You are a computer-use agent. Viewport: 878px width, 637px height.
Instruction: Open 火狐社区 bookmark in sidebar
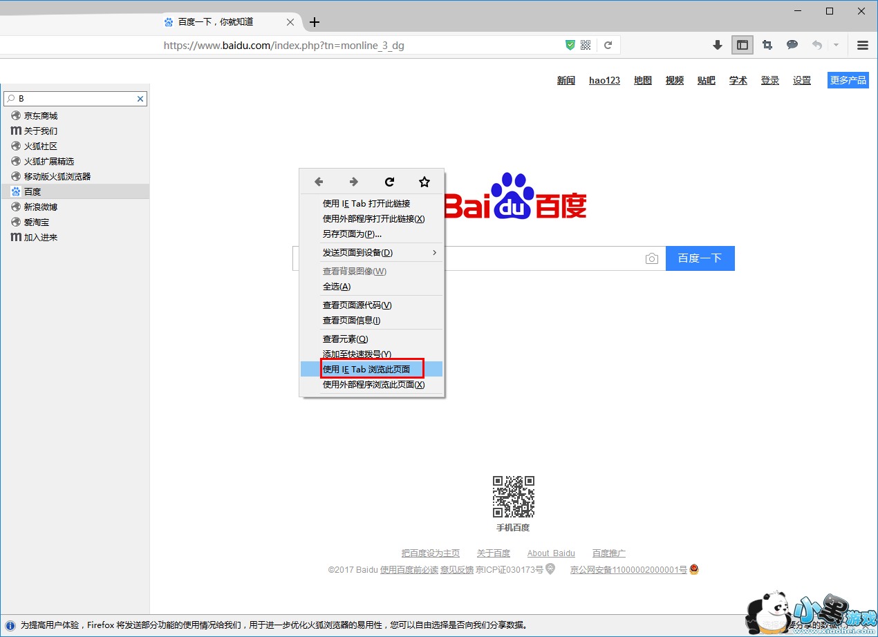pos(41,146)
